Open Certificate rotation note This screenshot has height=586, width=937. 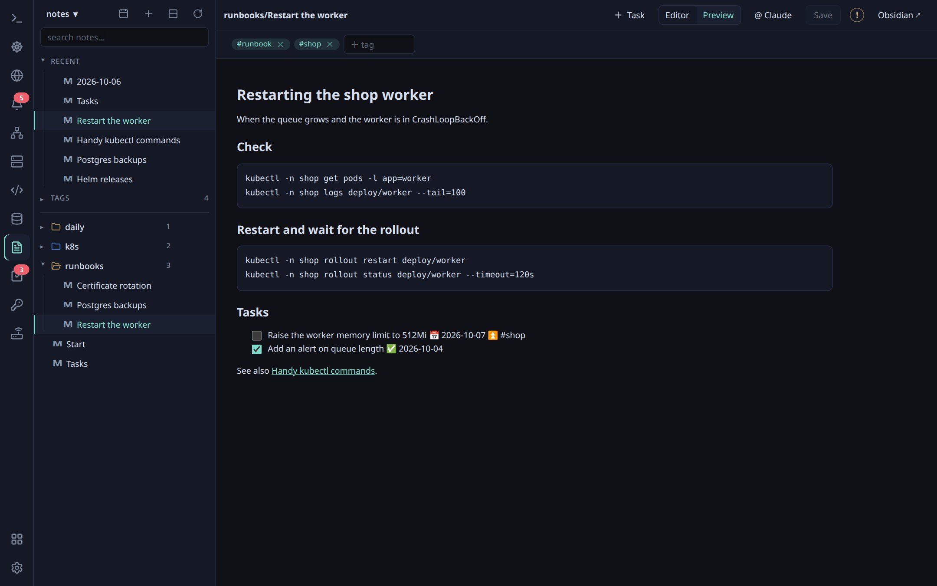pos(125,286)
